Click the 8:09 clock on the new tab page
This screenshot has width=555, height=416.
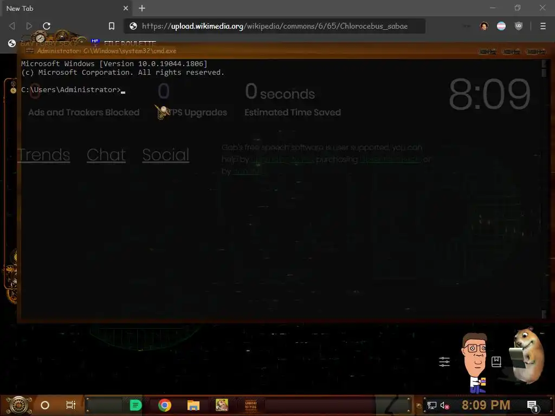tap(489, 94)
